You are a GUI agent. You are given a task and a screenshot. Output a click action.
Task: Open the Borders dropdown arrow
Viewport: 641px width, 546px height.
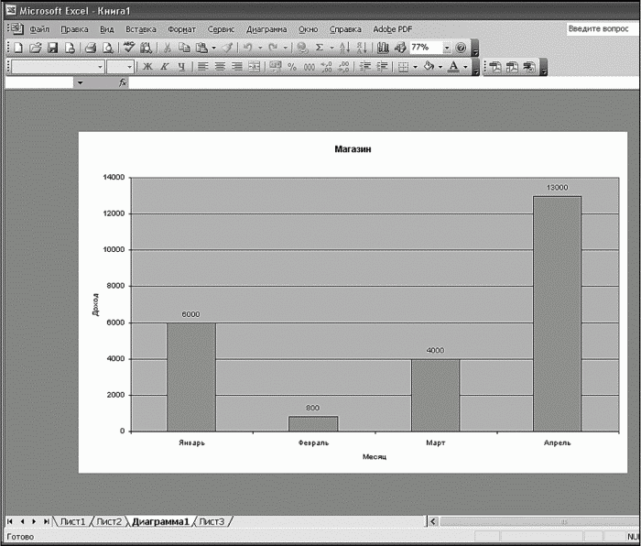tap(416, 67)
